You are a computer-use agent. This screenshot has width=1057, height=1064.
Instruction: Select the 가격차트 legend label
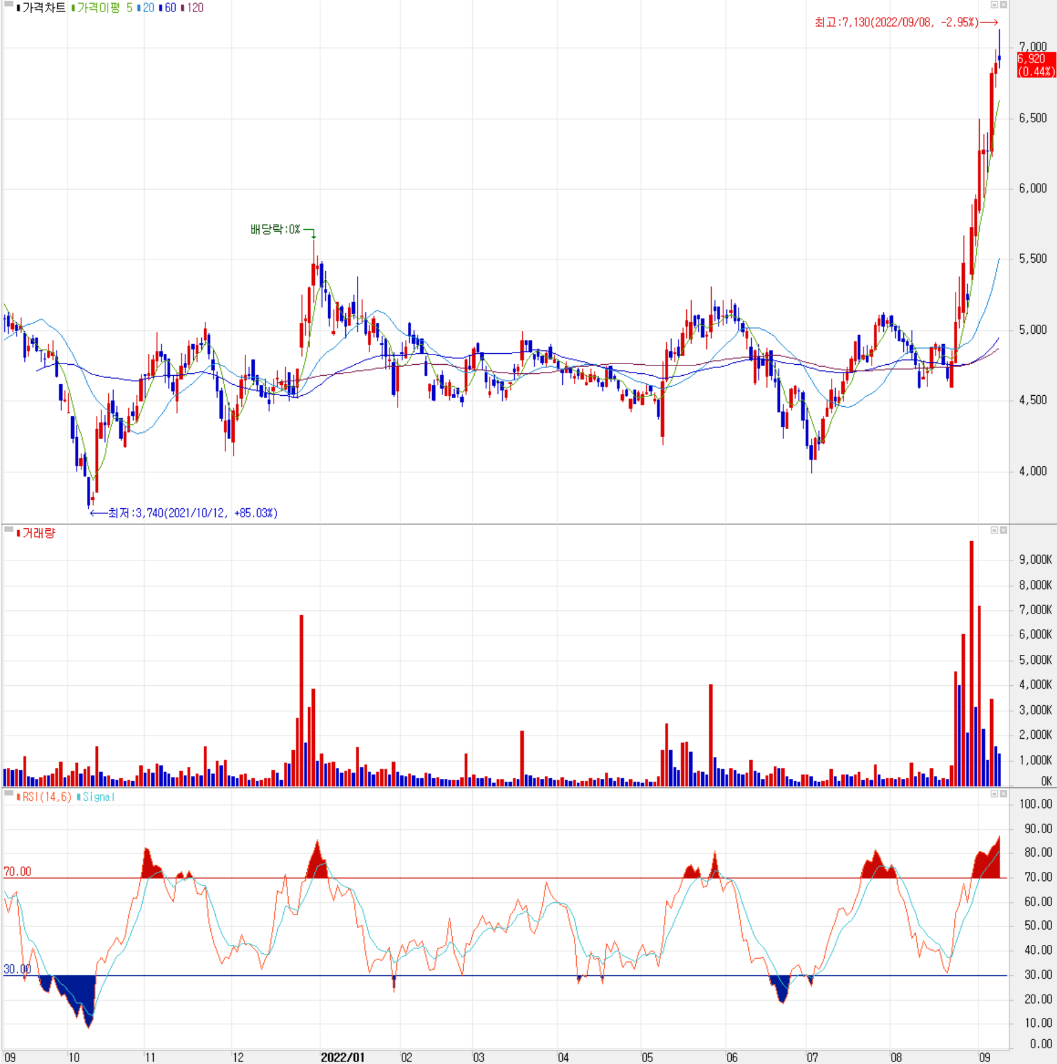pyautogui.click(x=43, y=8)
